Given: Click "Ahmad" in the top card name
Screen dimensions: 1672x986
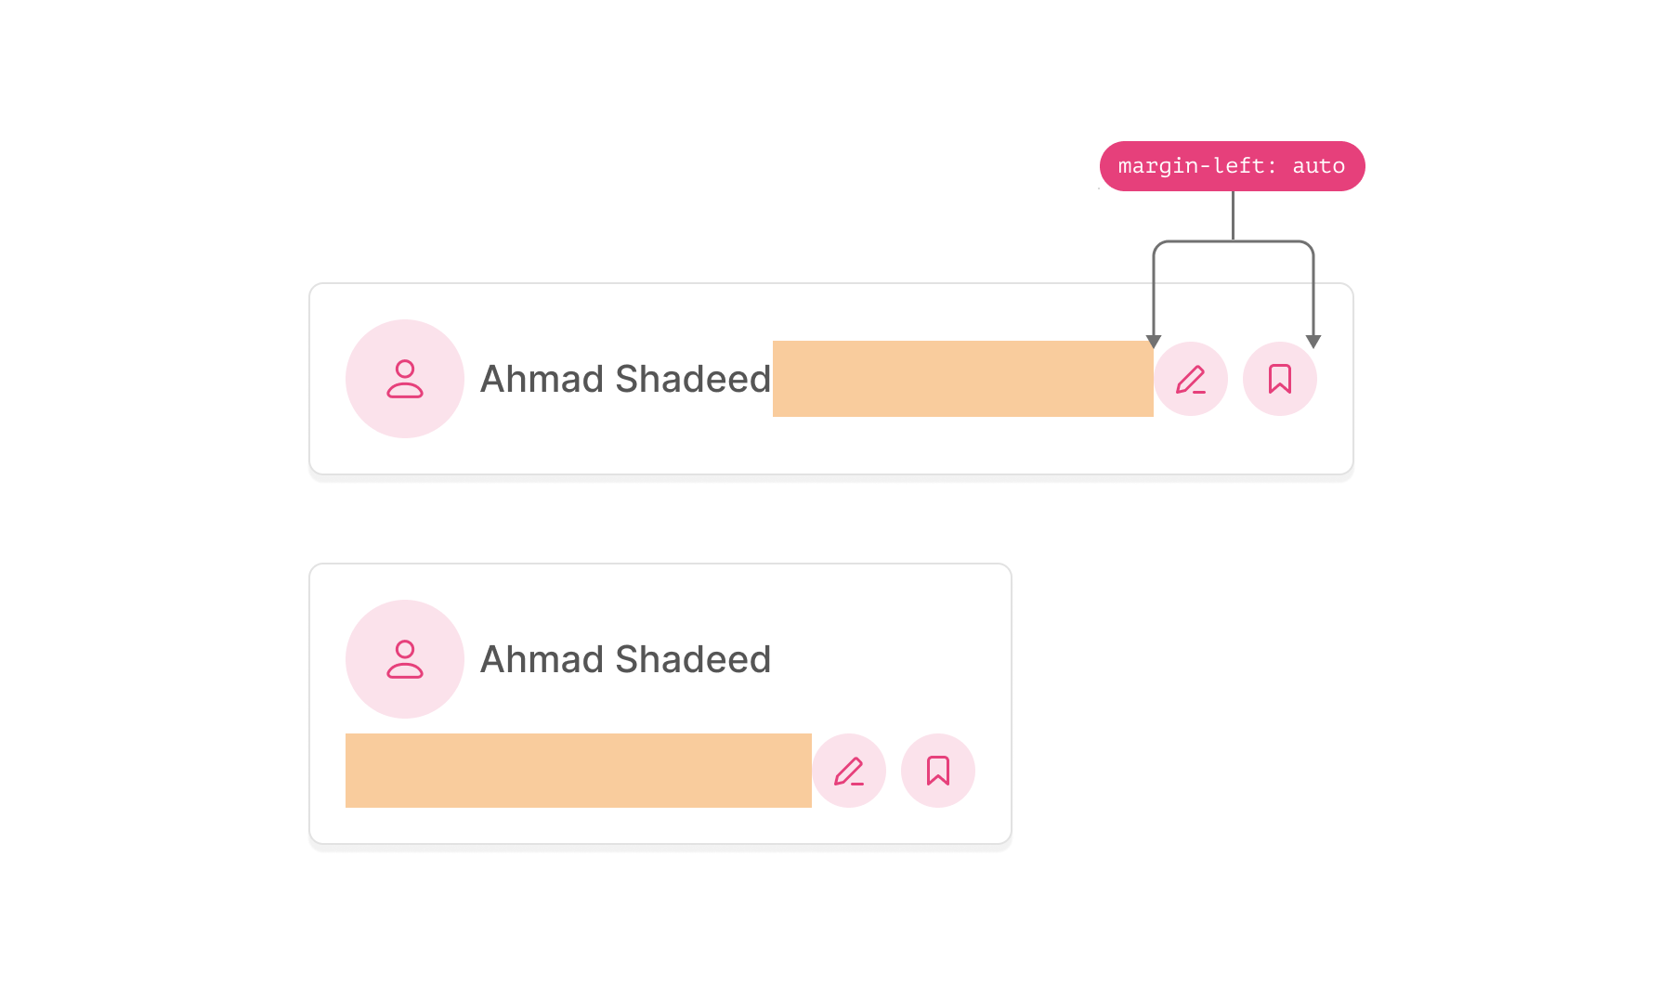Looking at the screenshot, I should 542,379.
